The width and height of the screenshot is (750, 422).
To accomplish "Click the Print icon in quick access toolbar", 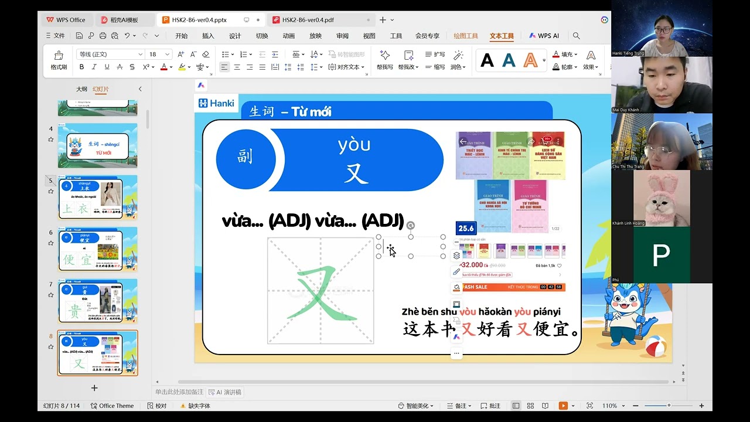I will click(103, 36).
